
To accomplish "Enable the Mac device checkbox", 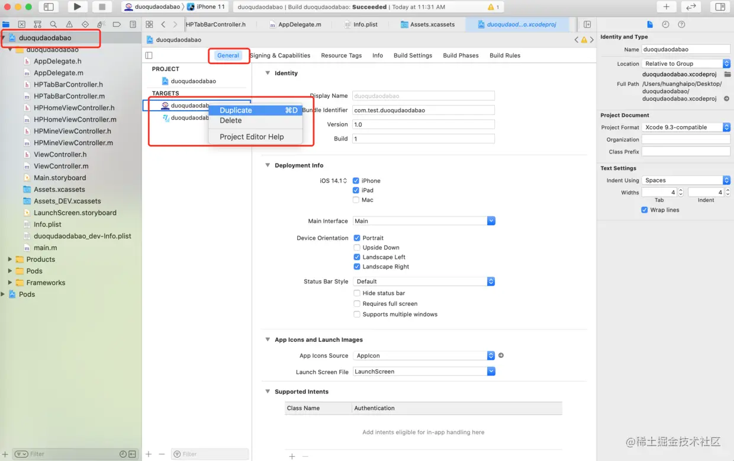I will [x=356, y=200].
